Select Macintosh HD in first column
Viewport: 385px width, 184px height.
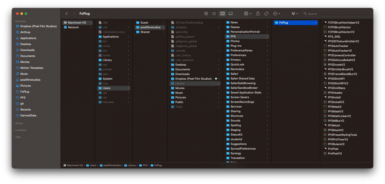click(77, 23)
